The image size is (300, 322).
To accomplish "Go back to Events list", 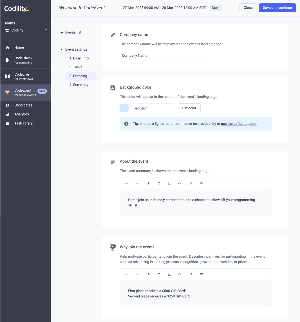I will tap(73, 32).
